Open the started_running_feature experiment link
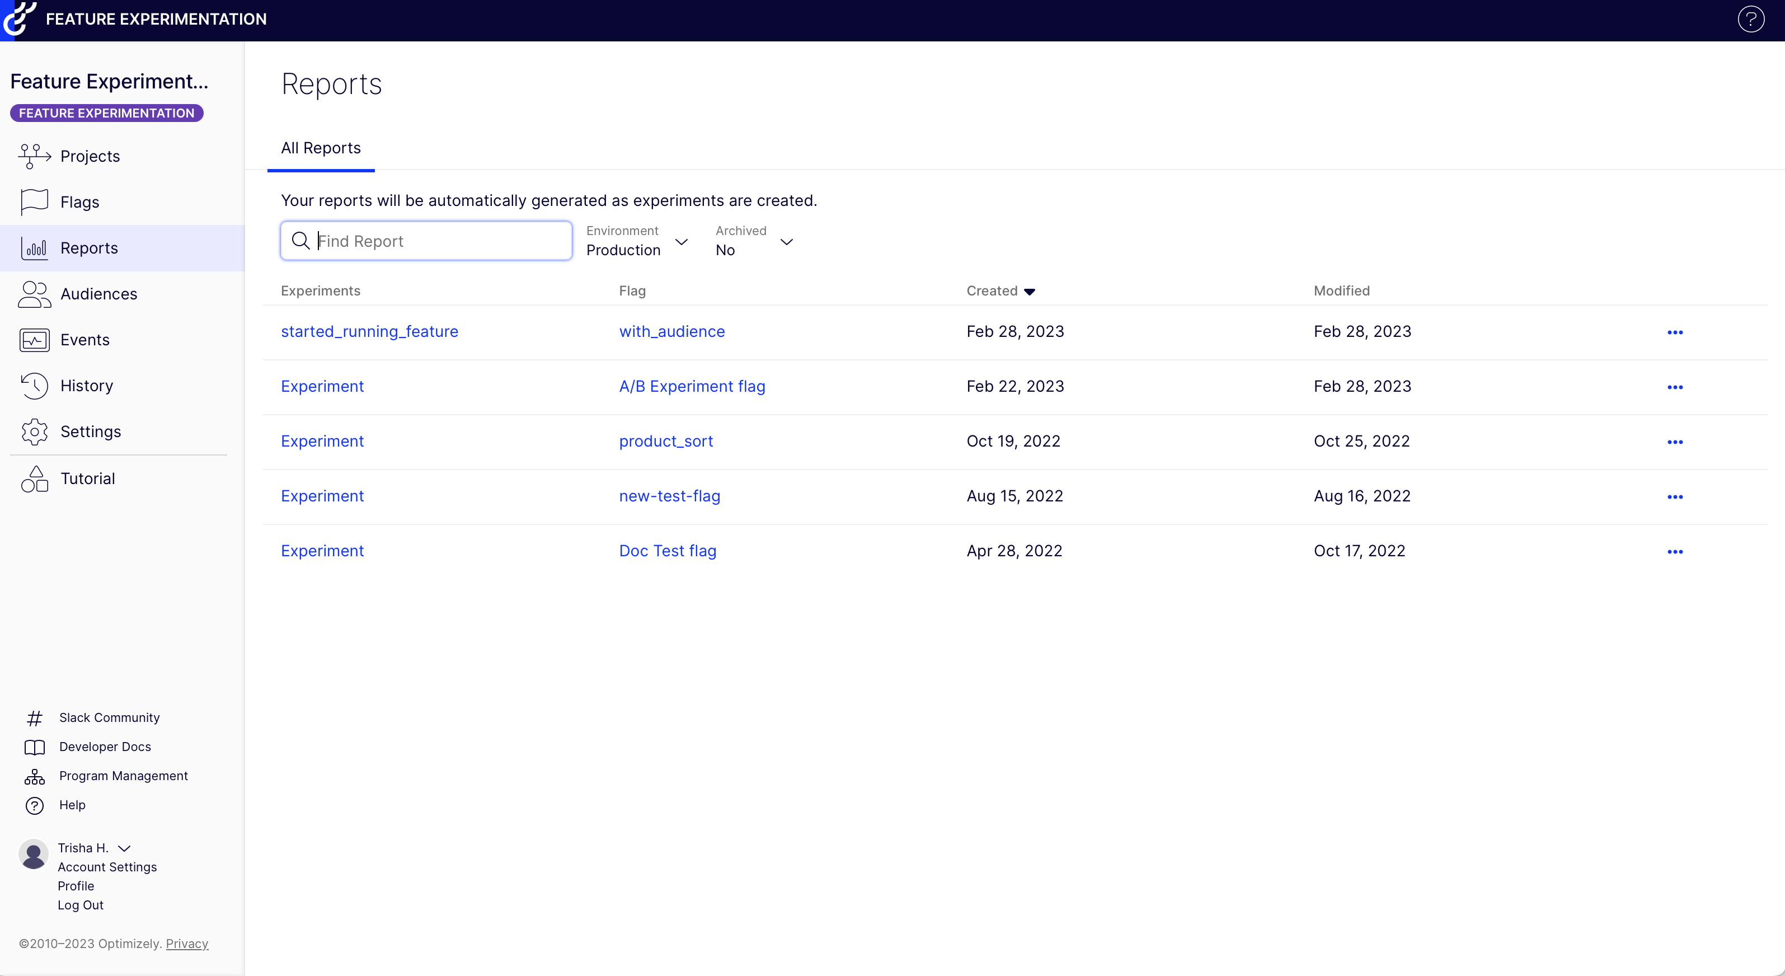Image resolution: width=1785 pixels, height=976 pixels. pos(369,331)
